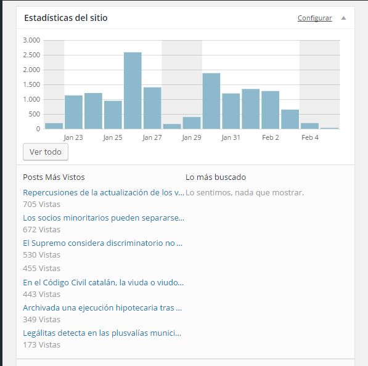Click the '530 Vistas' count

pyautogui.click(x=41, y=255)
